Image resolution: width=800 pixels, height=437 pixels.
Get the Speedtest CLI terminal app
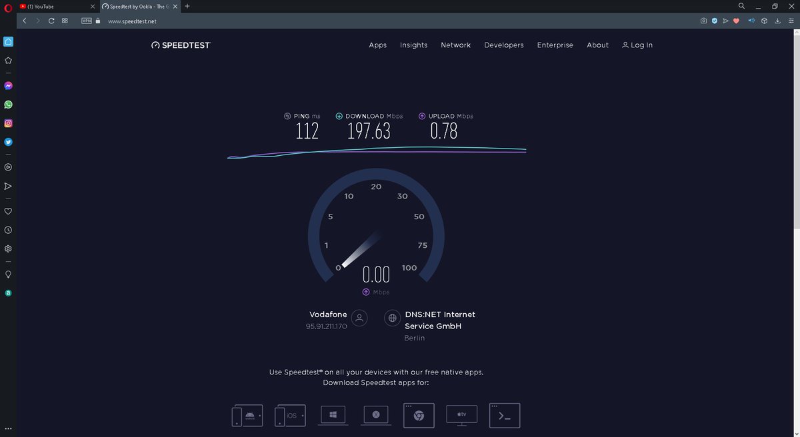click(505, 415)
